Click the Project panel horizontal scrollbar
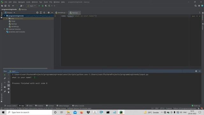This screenshot has height=115, width=204. [x=25, y=68]
